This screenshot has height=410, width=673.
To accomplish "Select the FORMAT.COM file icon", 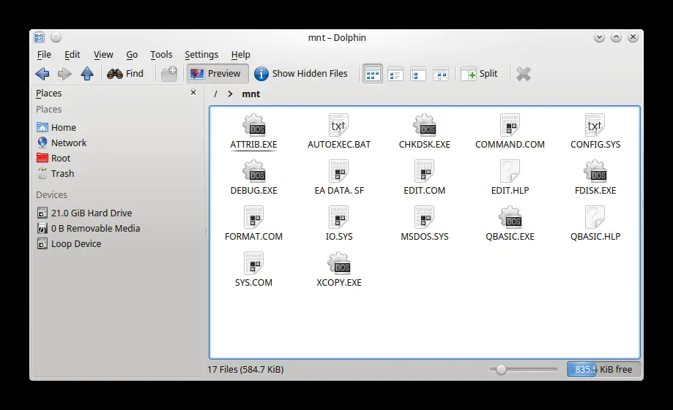I will (253, 217).
